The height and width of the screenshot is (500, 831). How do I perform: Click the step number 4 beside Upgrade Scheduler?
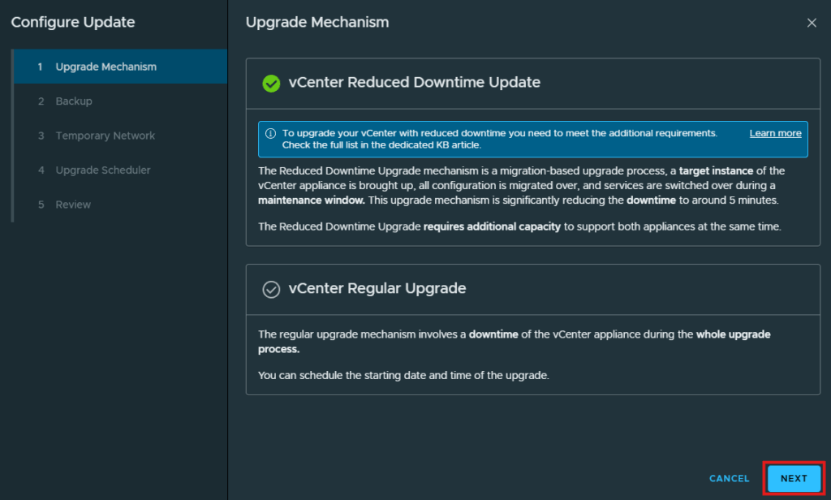(41, 170)
